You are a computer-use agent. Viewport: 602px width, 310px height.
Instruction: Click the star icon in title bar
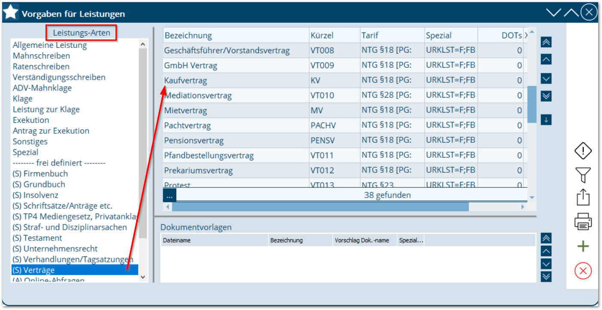point(10,12)
